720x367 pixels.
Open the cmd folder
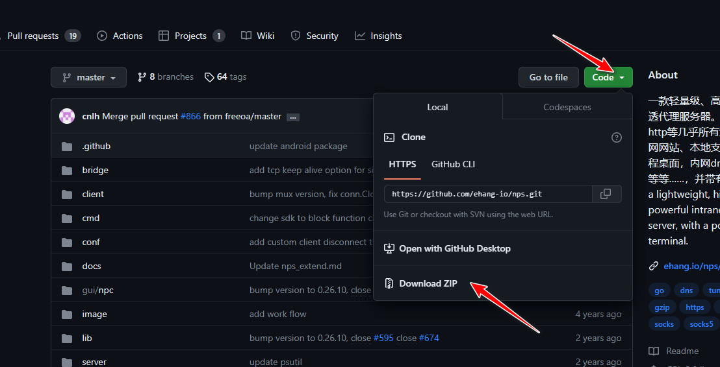tap(91, 218)
